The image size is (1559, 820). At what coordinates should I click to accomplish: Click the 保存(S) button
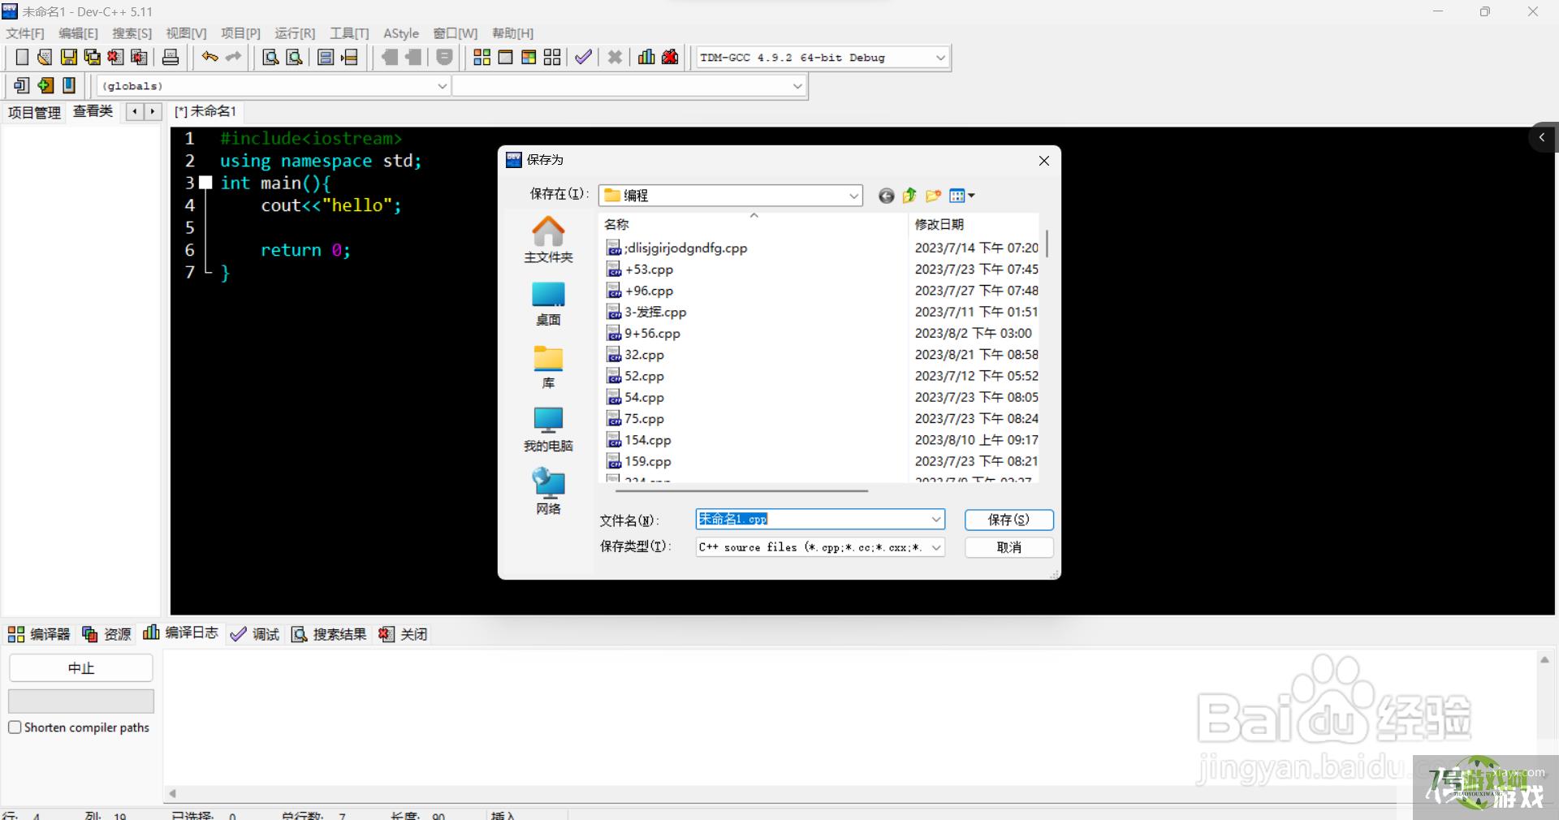tap(1008, 520)
